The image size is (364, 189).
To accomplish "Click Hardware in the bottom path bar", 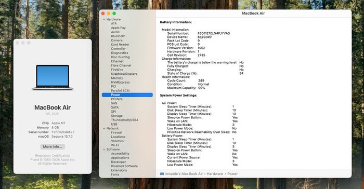I will click(x=215, y=174).
